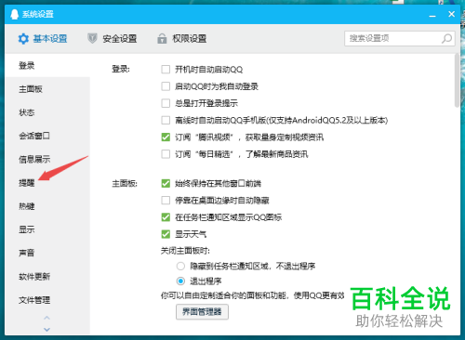
Task: Open 会话窗口 settings in sidebar
Action: pyautogui.click(x=47, y=136)
